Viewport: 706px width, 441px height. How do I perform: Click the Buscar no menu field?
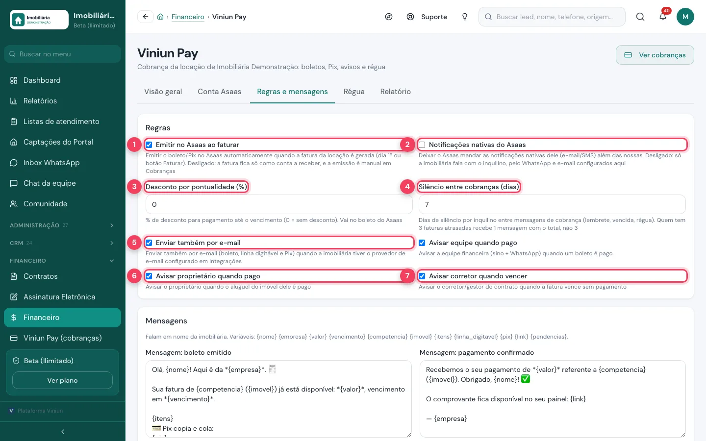click(x=62, y=54)
